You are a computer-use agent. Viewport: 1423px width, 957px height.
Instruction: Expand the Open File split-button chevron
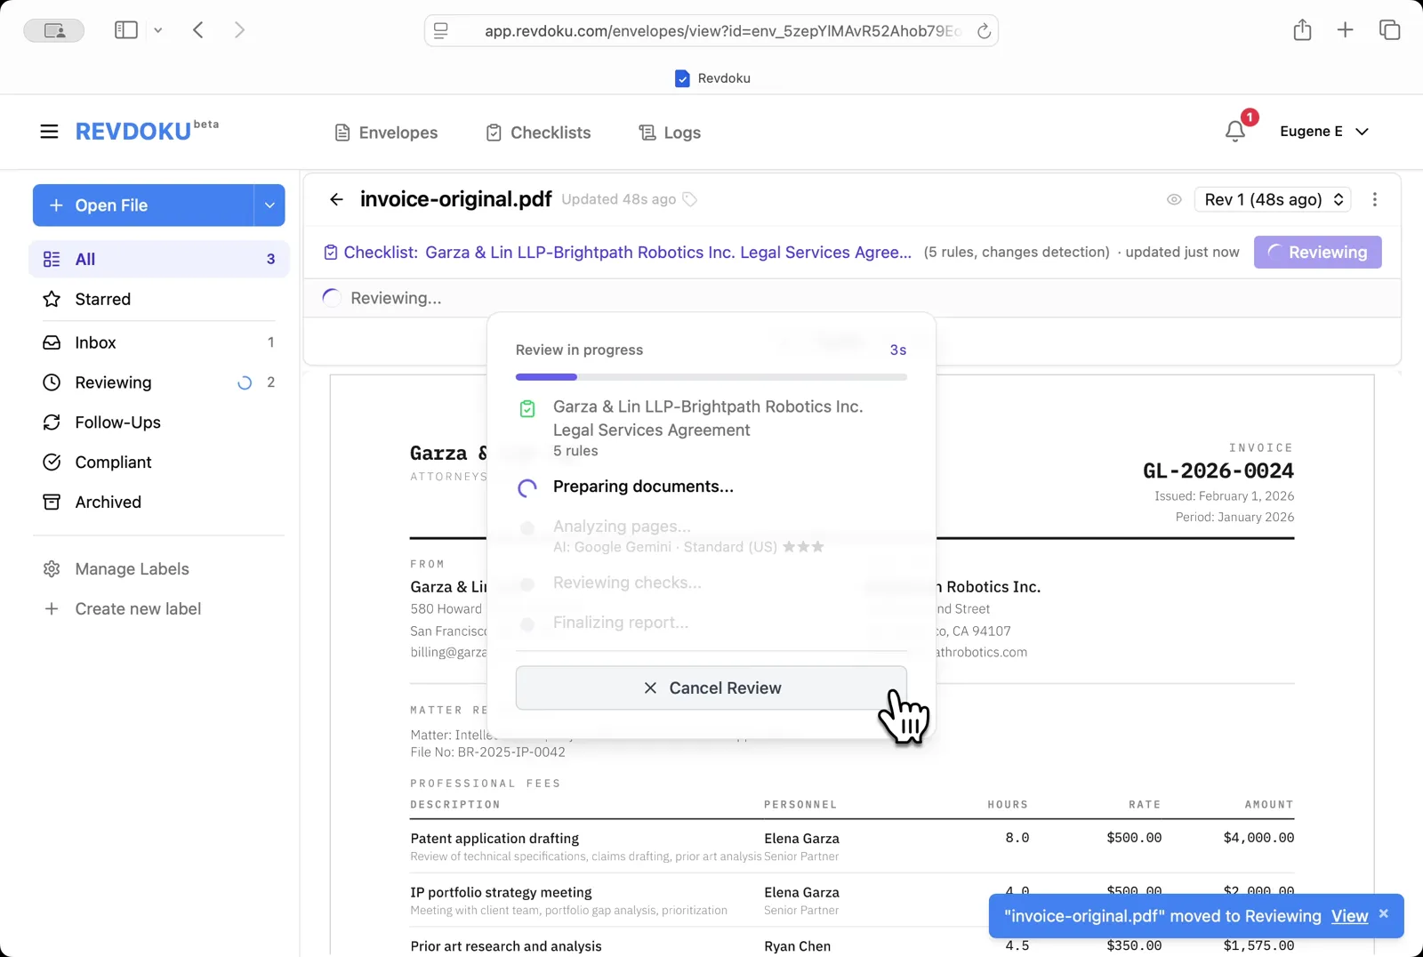[x=269, y=205]
